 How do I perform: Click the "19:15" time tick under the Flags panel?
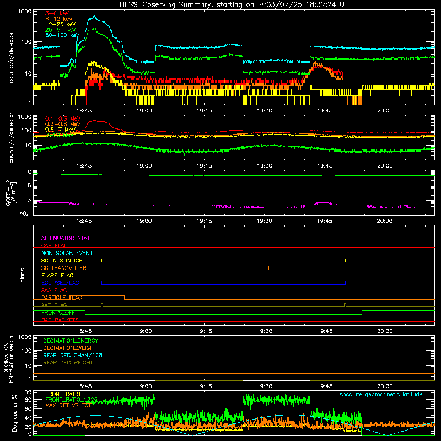point(204,331)
